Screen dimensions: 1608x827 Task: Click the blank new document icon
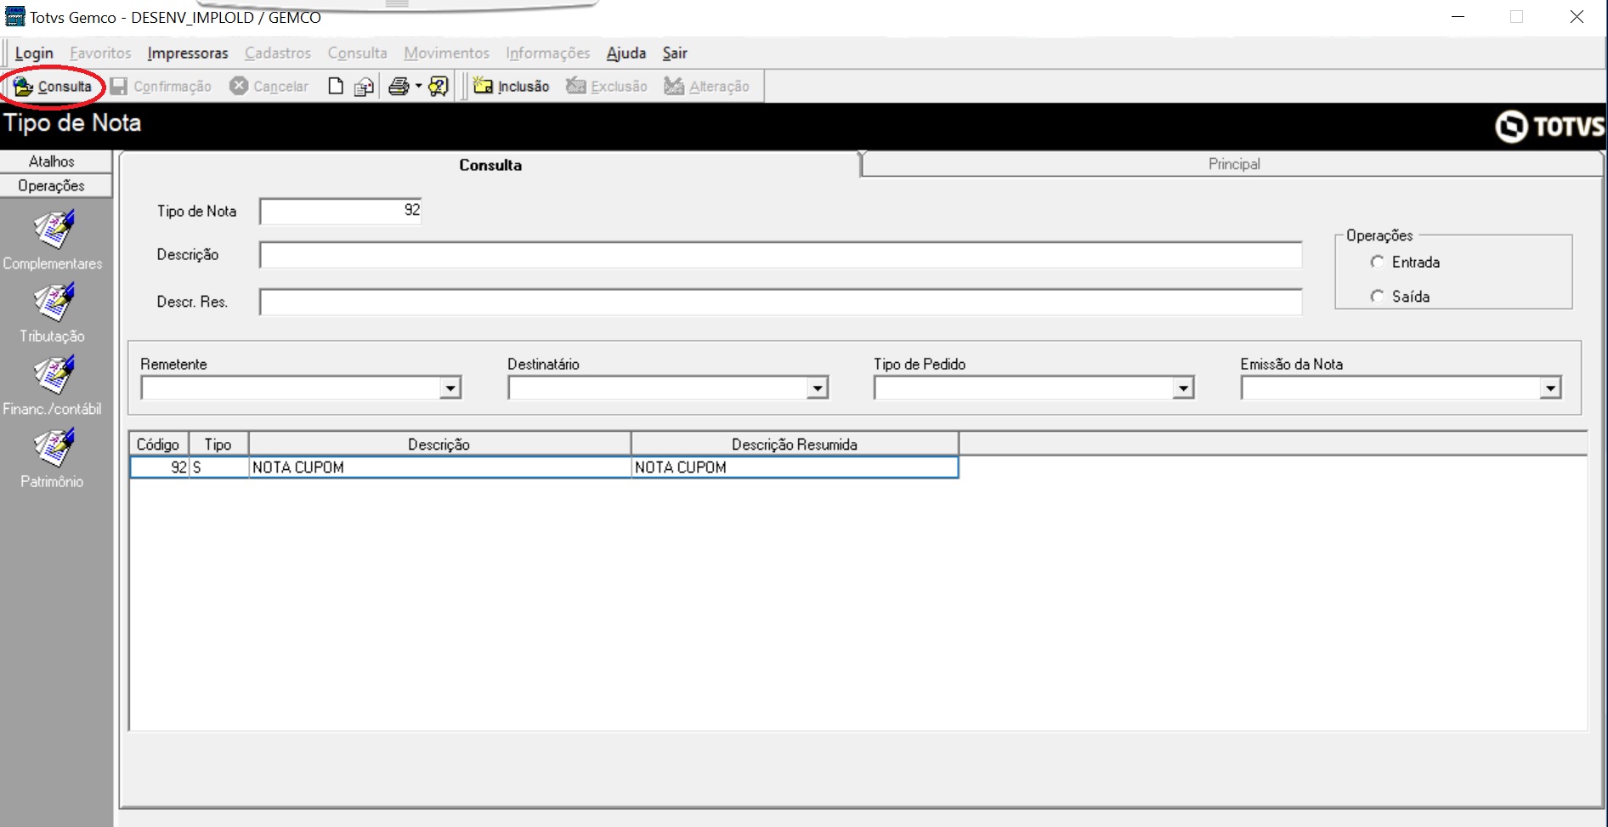point(336,86)
